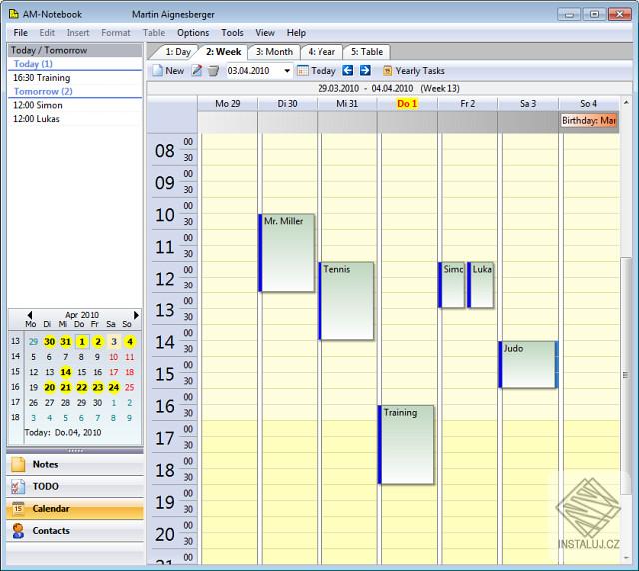639x571 pixels.
Task: Click the Yearly Tasks button label
Action: 420,71
